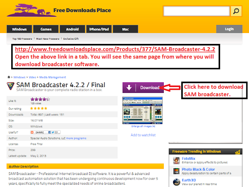Image resolution: width=249 pixels, height=187 pixels.
Task: Click the Free Trial license value
Action: [37, 144]
